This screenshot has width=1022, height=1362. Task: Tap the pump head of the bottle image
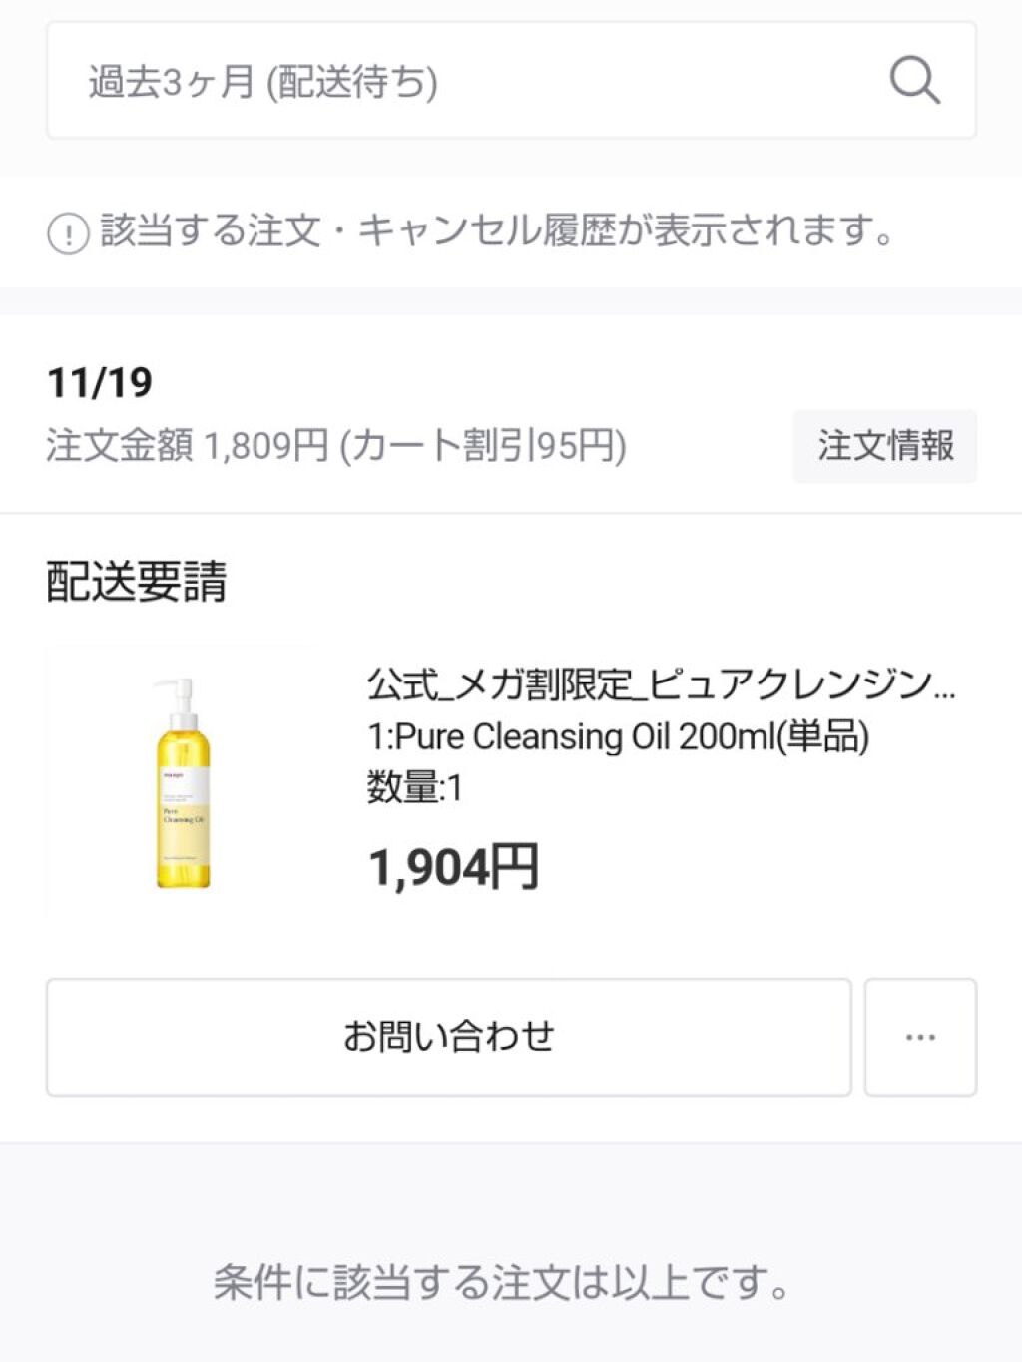tap(178, 691)
